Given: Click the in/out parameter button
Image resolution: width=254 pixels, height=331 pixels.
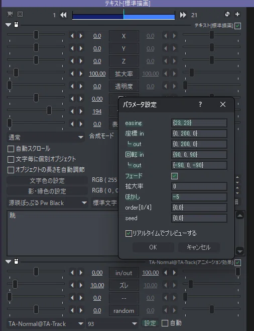Looking at the screenshot, I should (x=124, y=273).
